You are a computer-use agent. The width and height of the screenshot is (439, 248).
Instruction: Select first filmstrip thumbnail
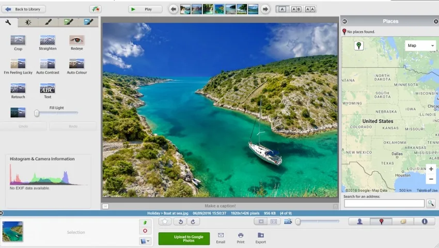[185, 9]
